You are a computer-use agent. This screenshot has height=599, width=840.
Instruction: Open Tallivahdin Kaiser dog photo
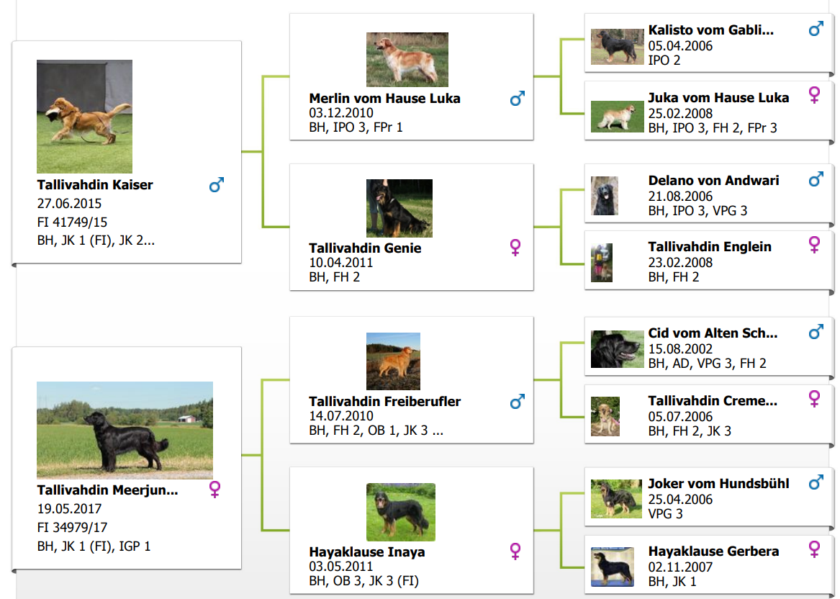(84, 117)
